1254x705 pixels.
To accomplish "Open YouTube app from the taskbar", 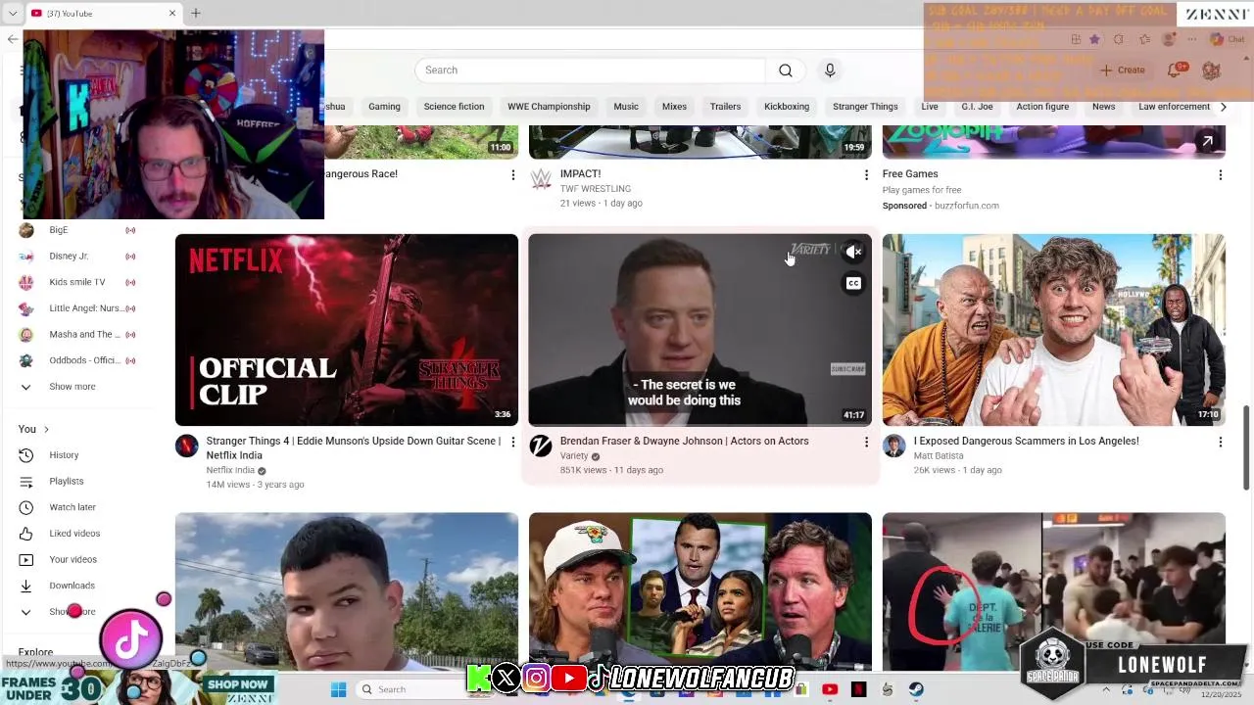I will [830, 689].
